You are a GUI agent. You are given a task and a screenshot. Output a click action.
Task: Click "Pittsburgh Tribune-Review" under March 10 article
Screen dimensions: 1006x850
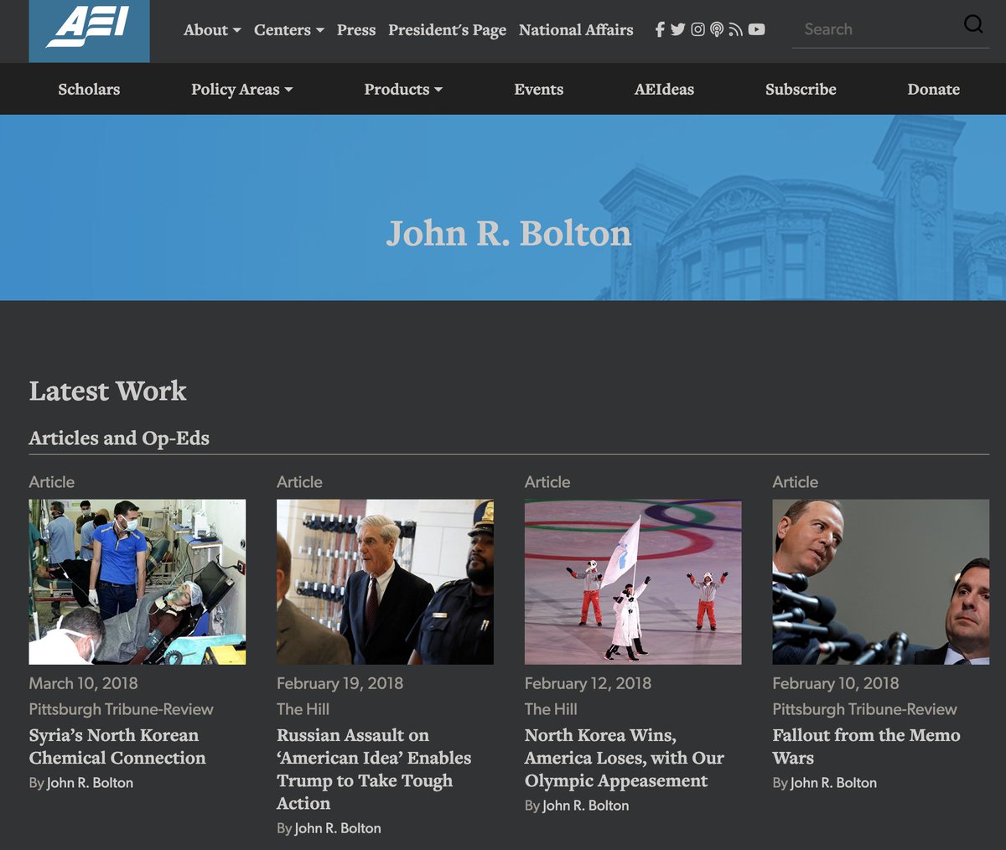coord(122,709)
